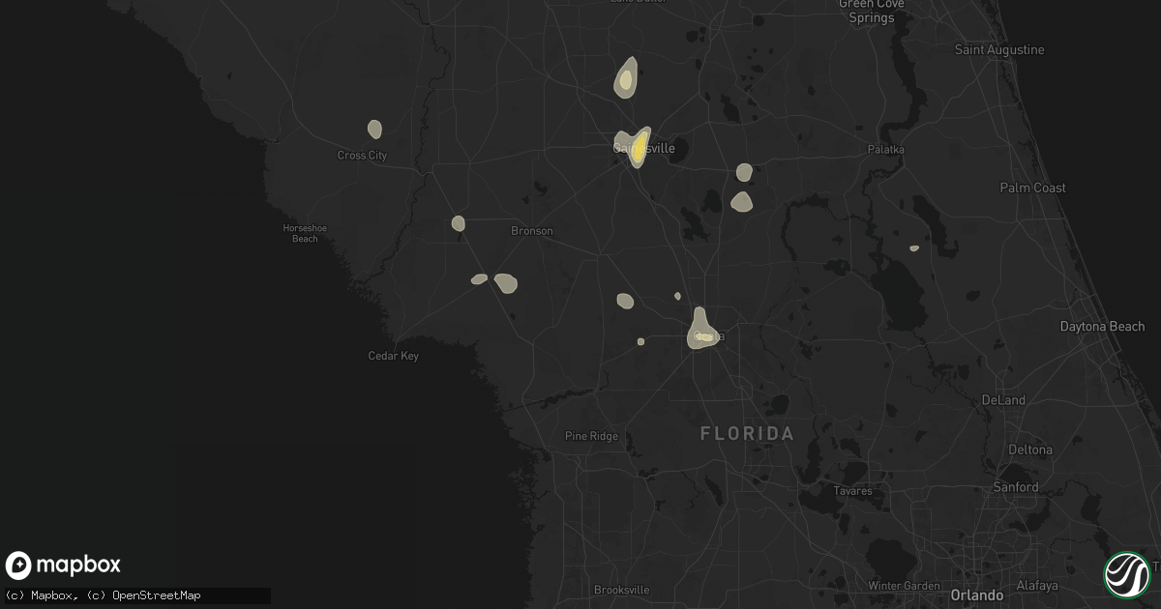Image resolution: width=1161 pixels, height=609 pixels.
Task: Select the Alafaya label
Action: pyautogui.click(x=1037, y=586)
